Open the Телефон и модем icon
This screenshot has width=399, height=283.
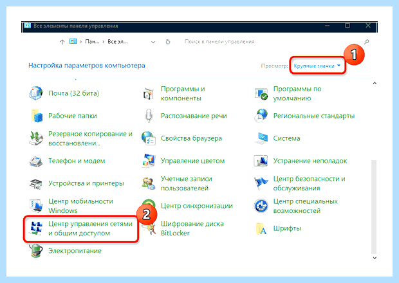[36, 161]
